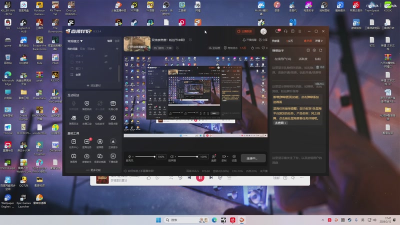Open the headset customer service icon

tap(285, 31)
